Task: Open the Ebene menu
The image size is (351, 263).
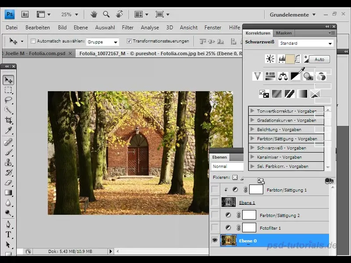Action: coord(81,28)
